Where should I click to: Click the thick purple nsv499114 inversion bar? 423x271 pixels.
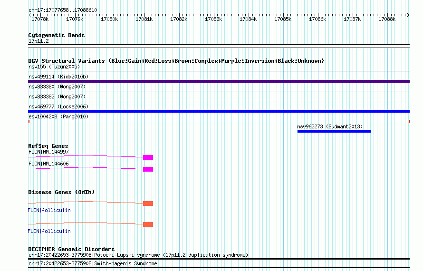pos(219,81)
